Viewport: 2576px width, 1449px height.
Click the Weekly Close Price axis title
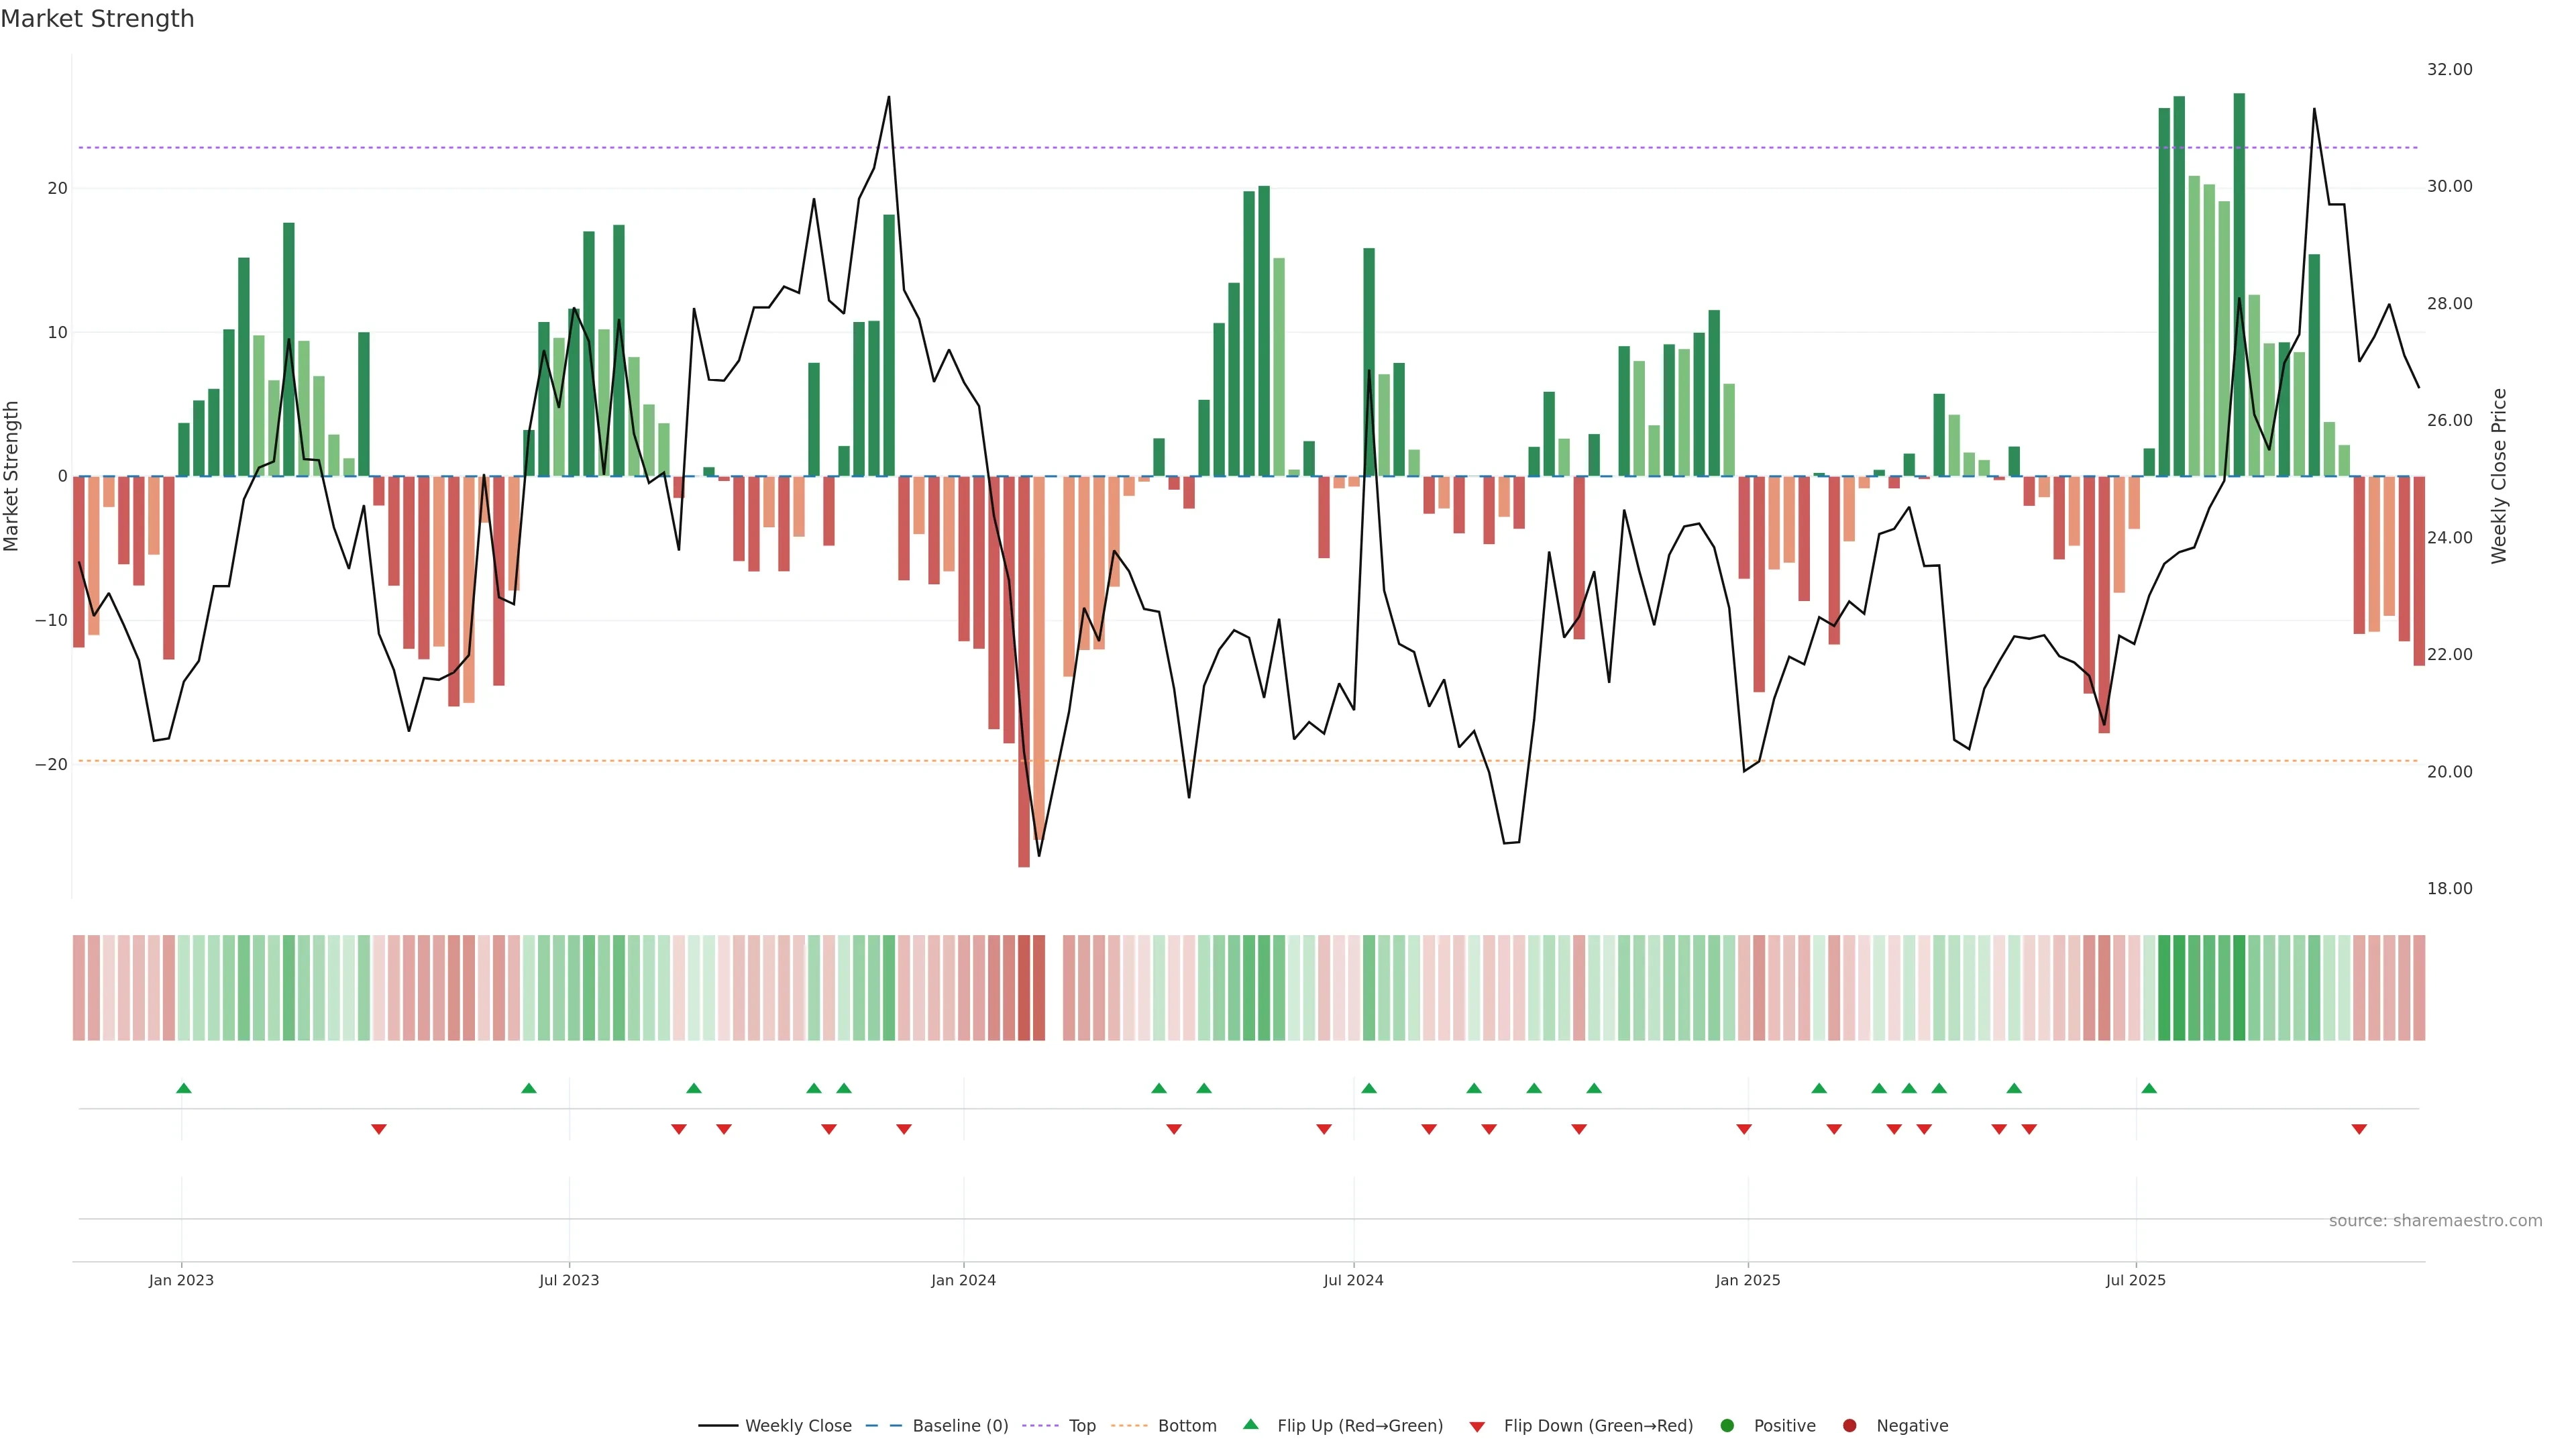coord(2499,476)
